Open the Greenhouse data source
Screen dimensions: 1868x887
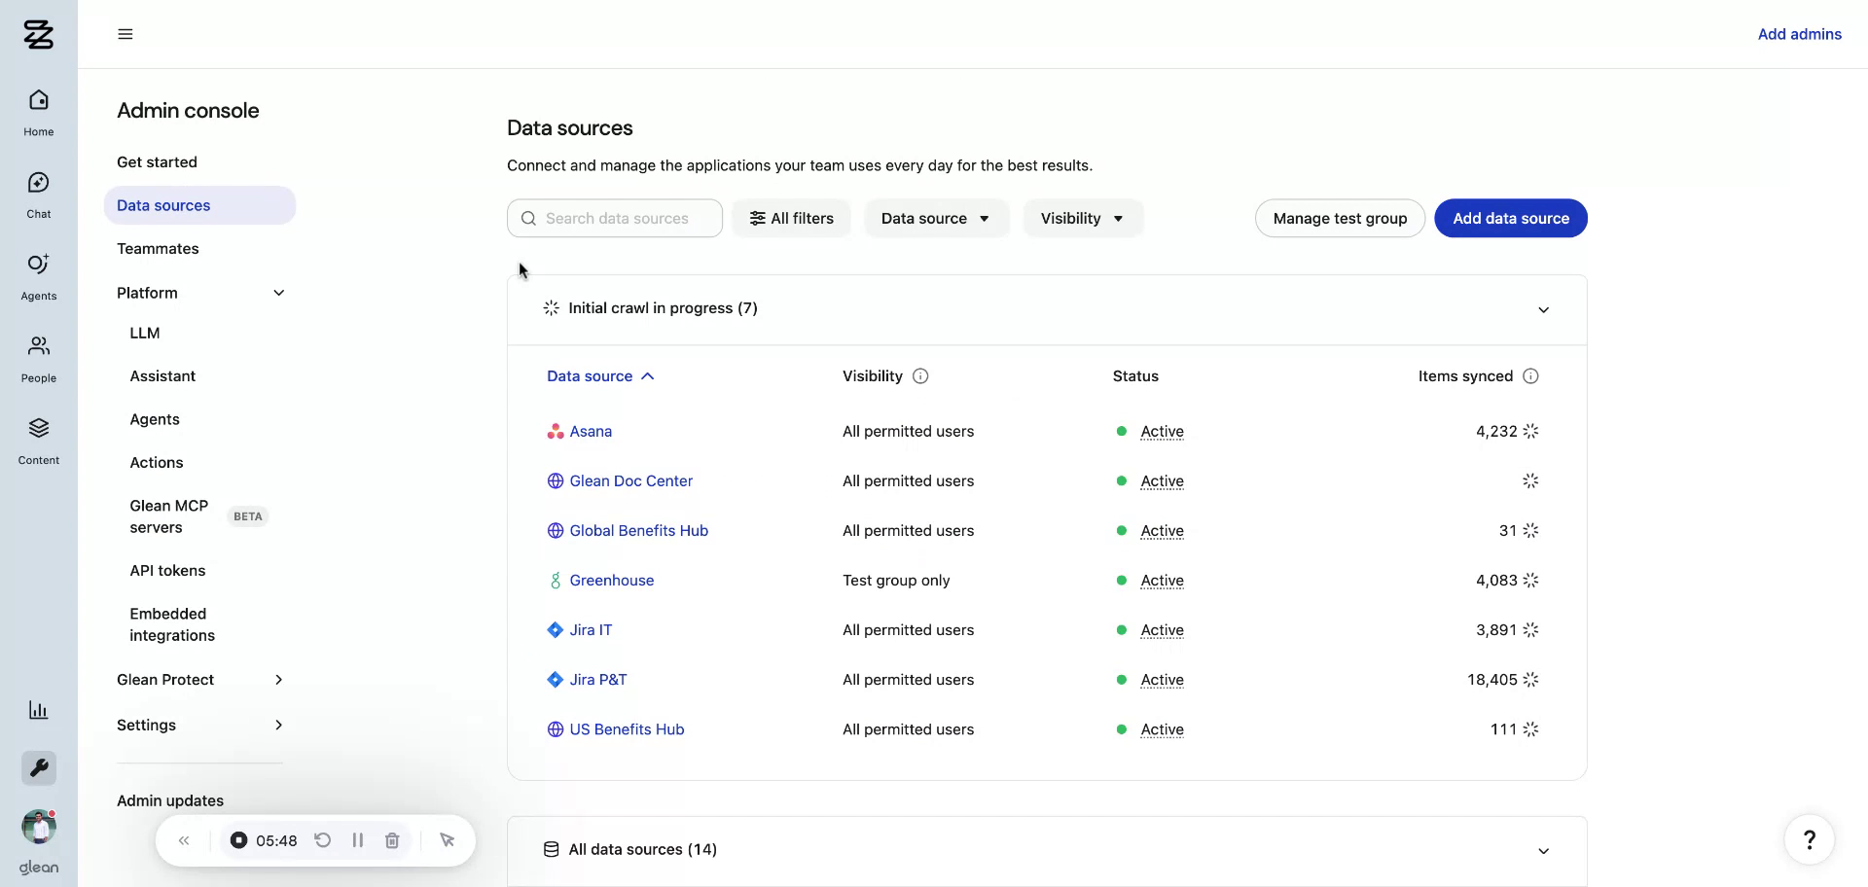tap(612, 580)
